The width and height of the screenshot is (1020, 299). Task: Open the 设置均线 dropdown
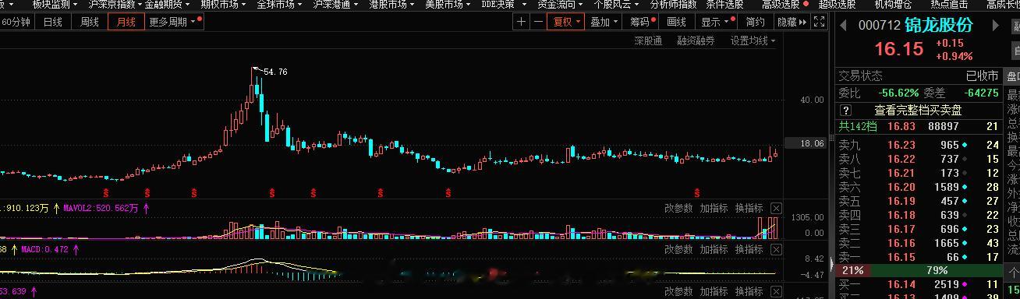(x=753, y=41)
